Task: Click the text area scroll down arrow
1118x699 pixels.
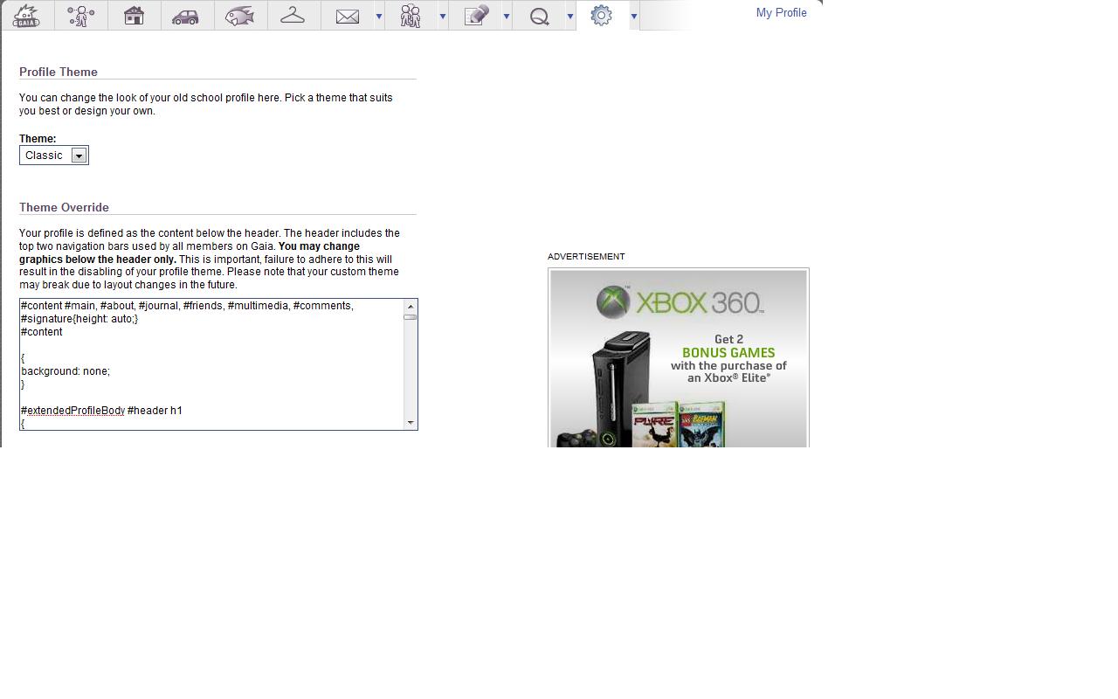Action: 411,423
